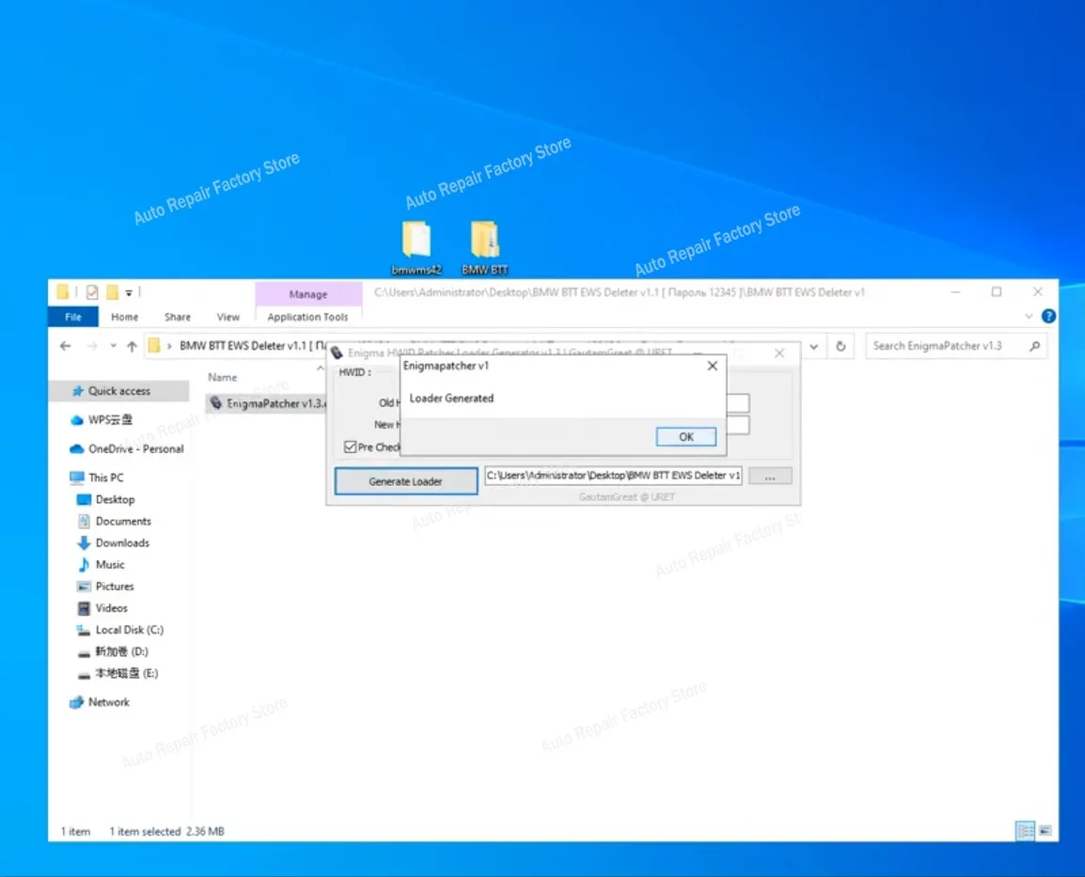Go forward in File Explorer
The width and height of the screenshot is (1085, 877).
click(91, 346)
